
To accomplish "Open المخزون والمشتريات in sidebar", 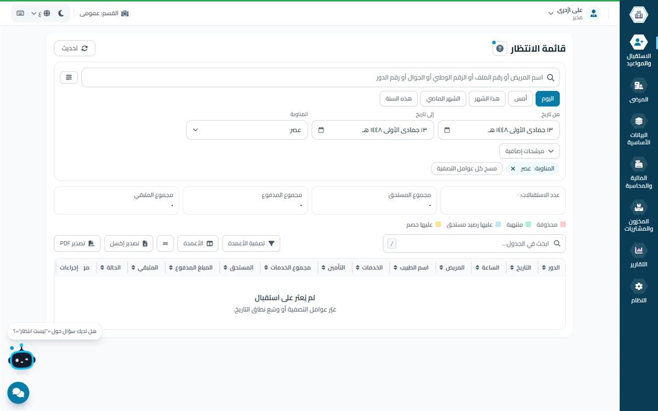I will tap(638, 215).
